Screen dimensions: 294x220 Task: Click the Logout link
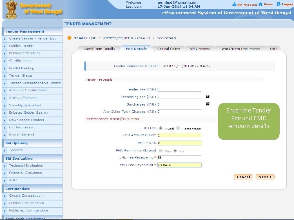click(x=287, y=4)
